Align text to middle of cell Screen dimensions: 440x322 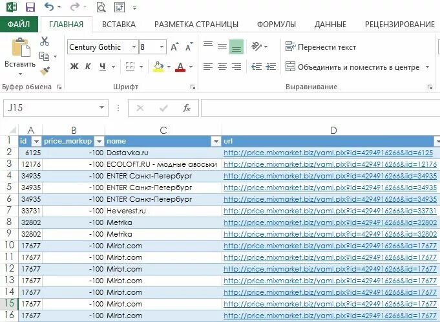pyautogui.click(x=222, y=47)
